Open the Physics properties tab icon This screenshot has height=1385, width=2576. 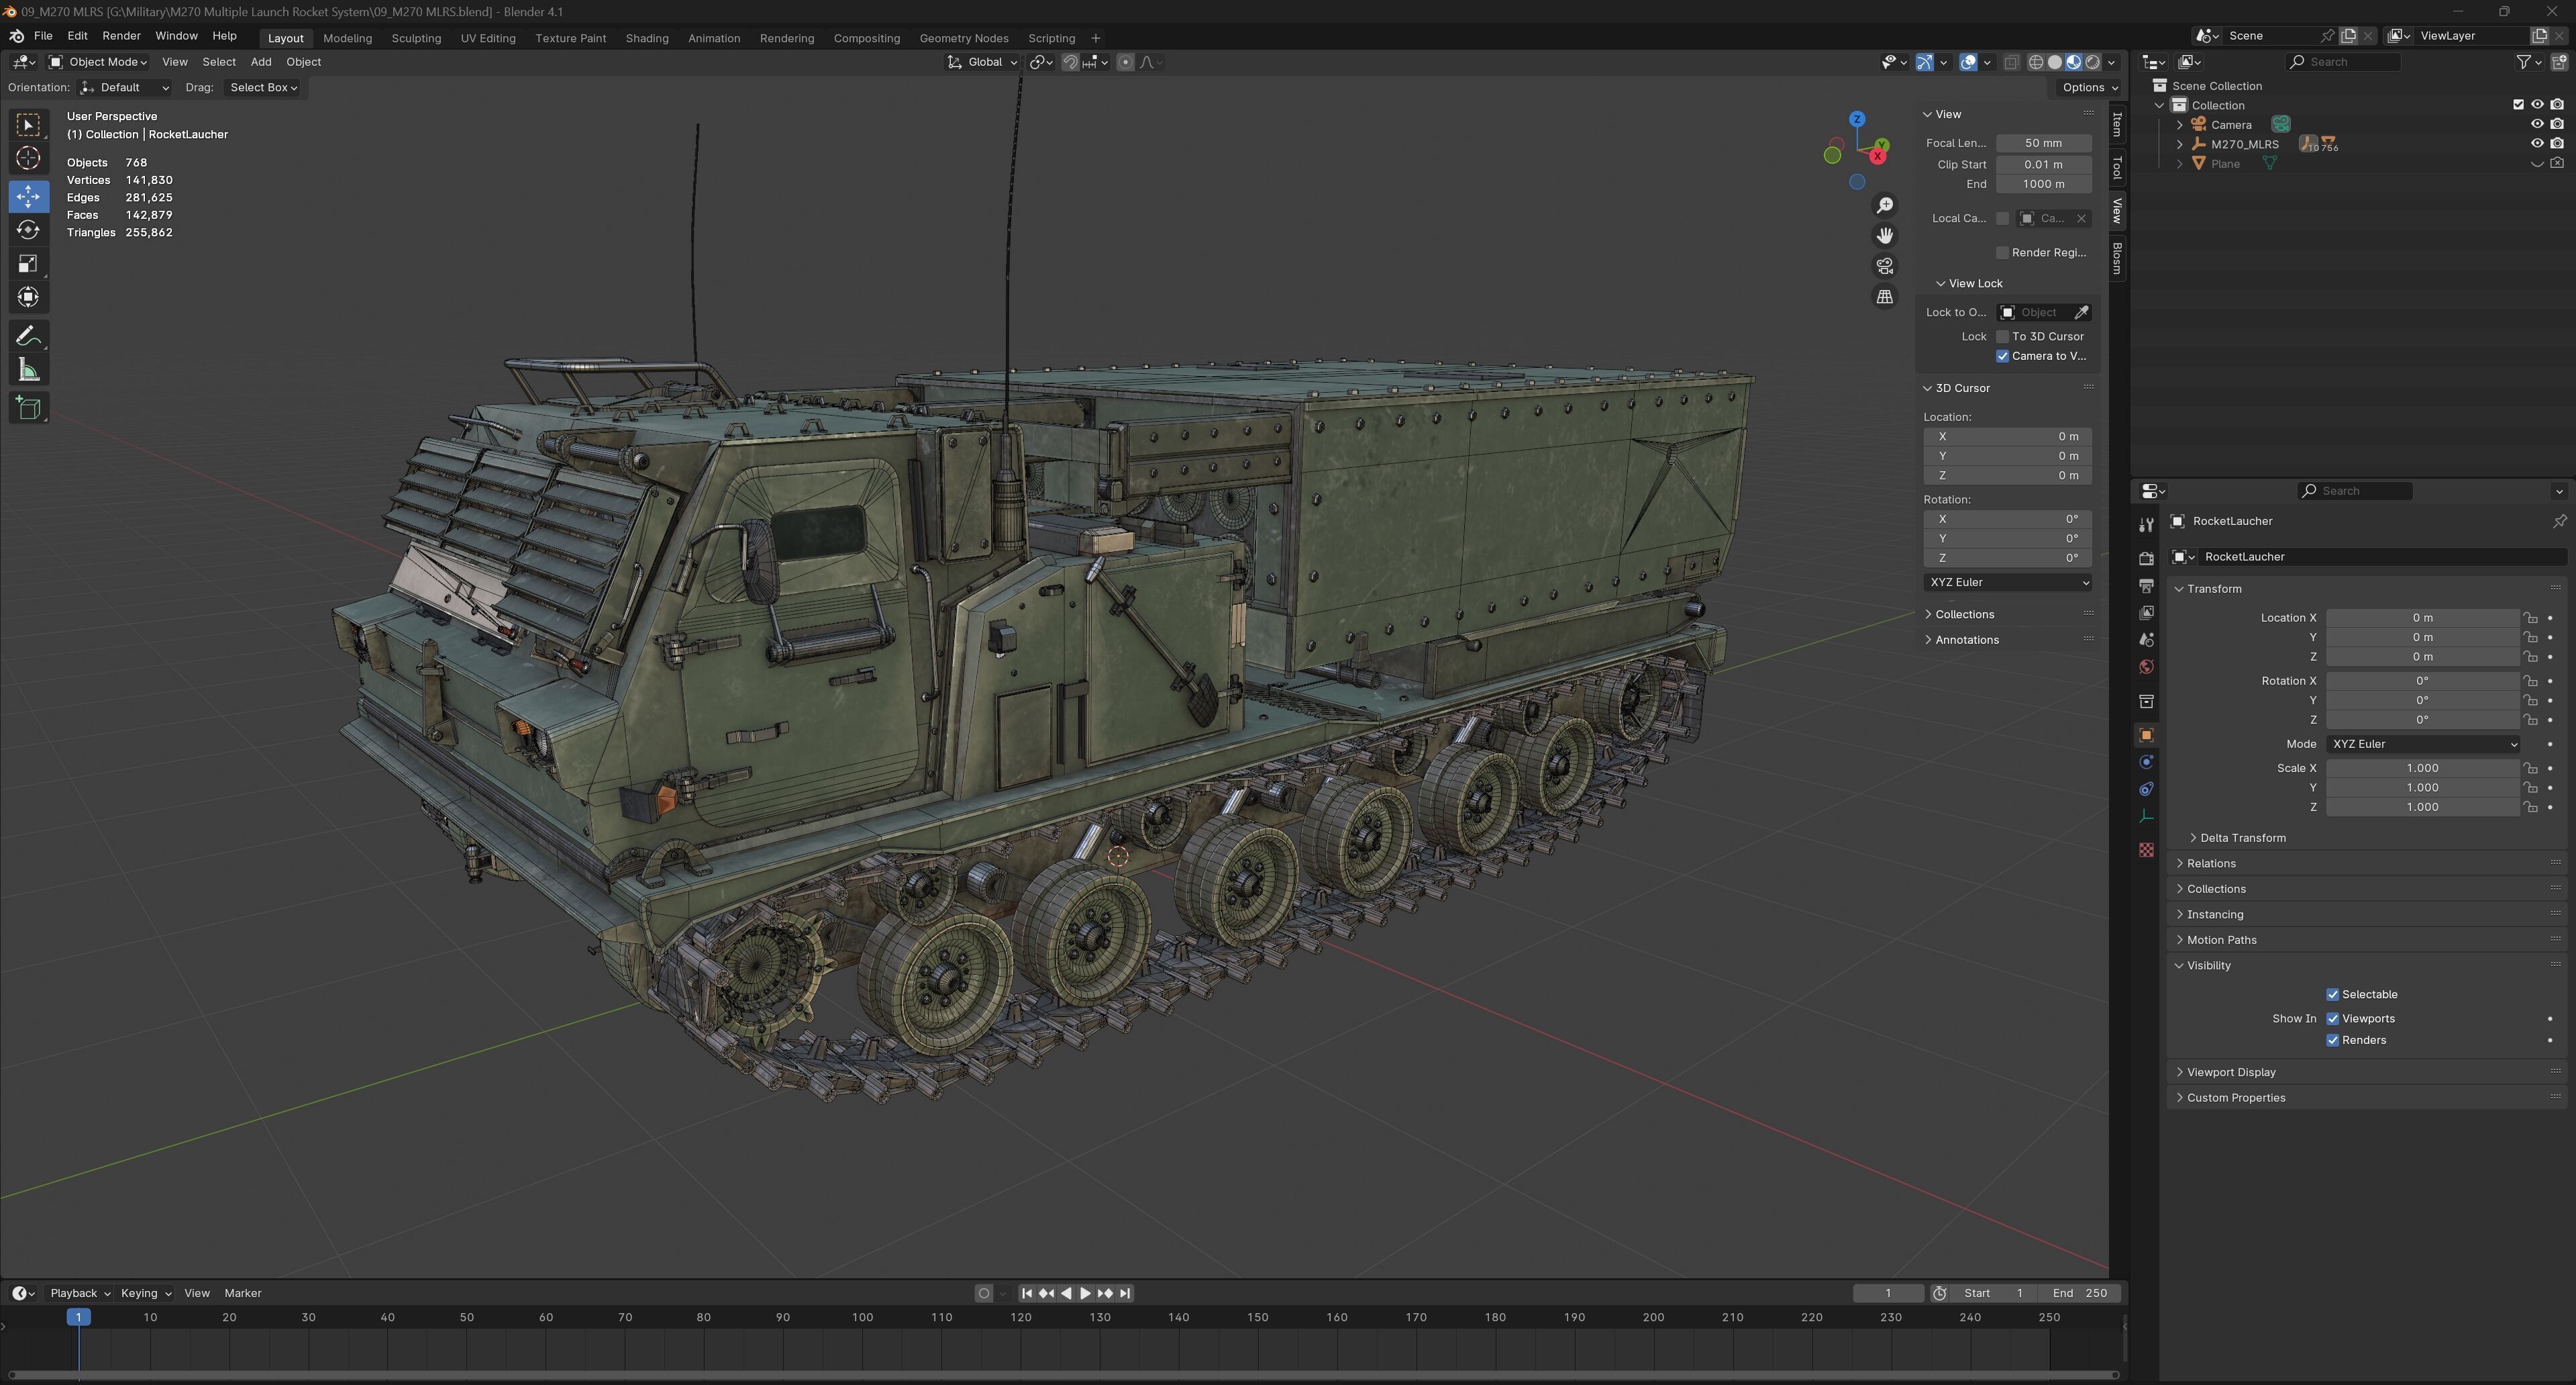pyautogui.click(x=2146, y=763)
